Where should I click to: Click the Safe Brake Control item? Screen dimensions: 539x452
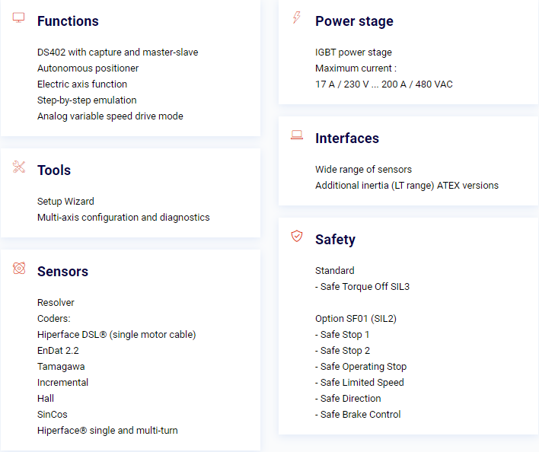358,415
